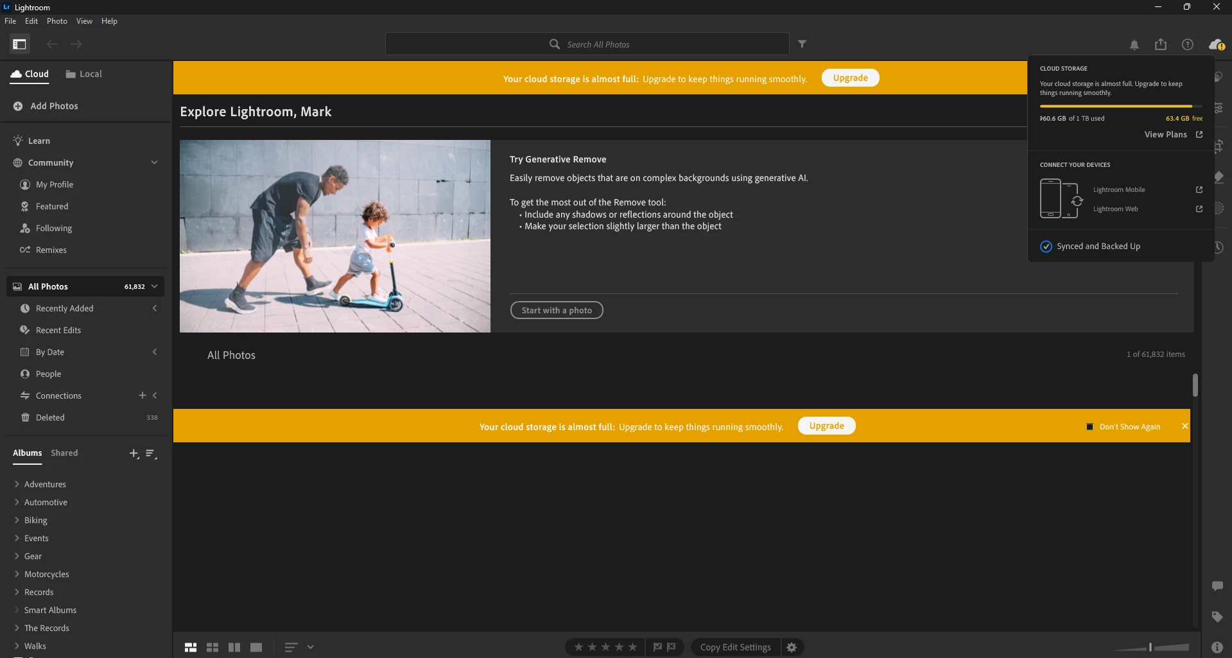Open View Plans link

tap(1174, 135)
